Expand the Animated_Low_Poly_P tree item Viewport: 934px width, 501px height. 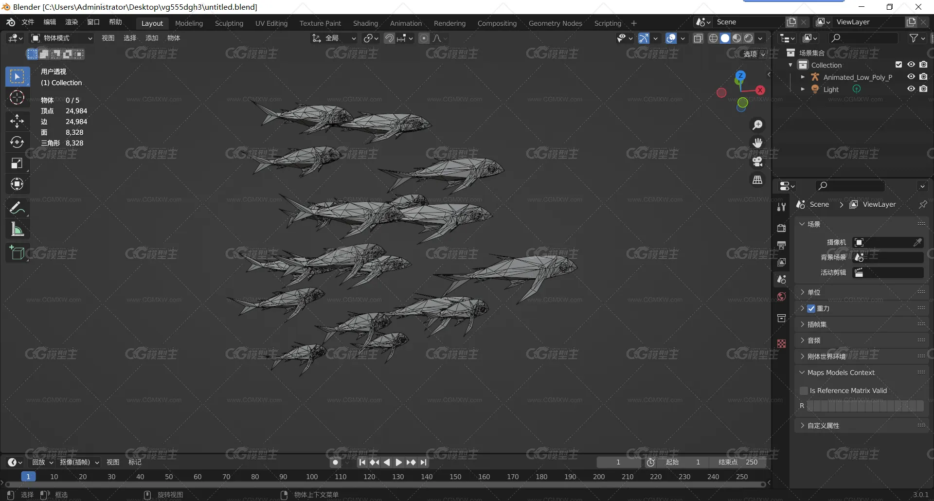pyautogui.click(x=803, y=77)
